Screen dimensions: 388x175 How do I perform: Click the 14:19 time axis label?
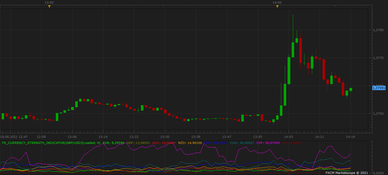click(x=351, y=137)
